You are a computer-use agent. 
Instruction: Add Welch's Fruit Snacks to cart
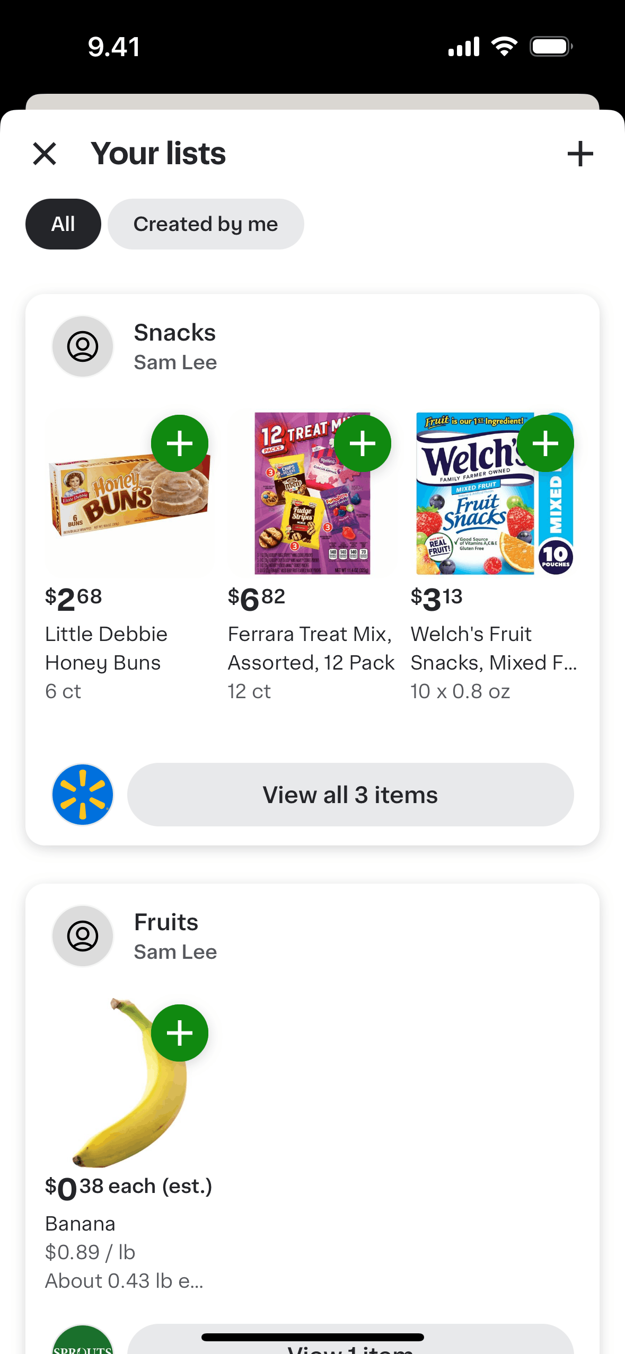tap(545, 443)
